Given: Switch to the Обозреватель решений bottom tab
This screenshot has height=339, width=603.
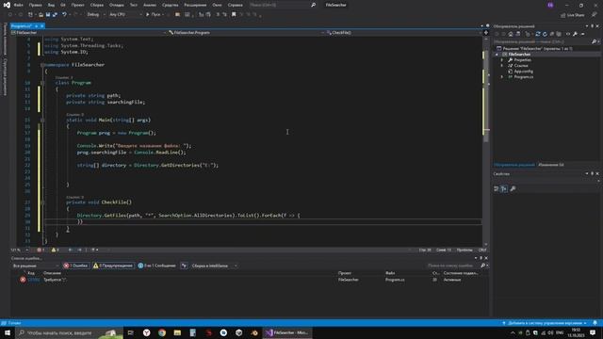Looking at the screenshot, I should coord(514,165).
